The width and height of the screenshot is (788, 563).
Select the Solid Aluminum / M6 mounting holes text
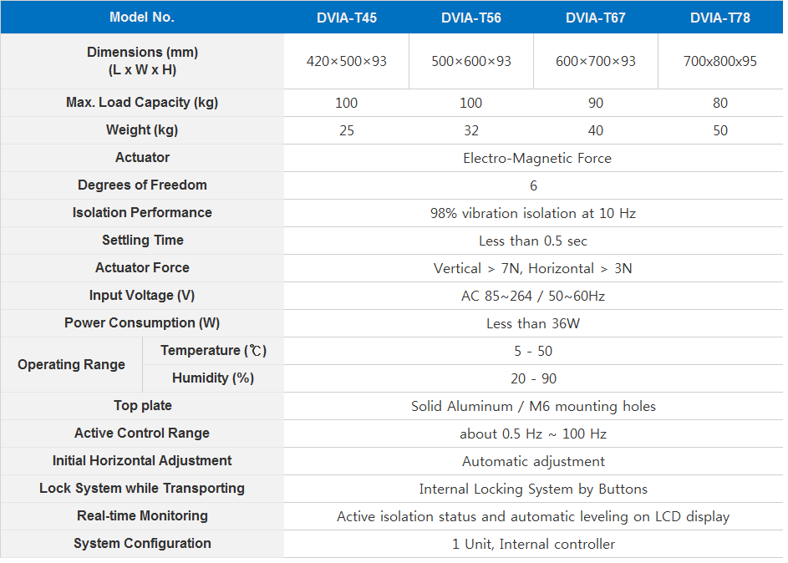[533, 406]
